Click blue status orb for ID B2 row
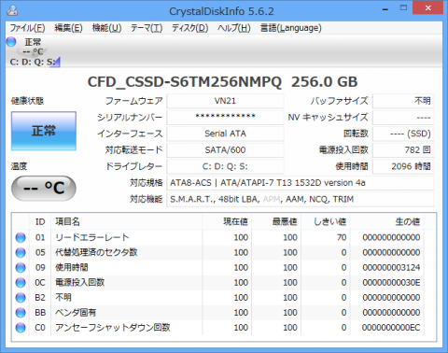The height and width of the screenshot is (353, 448). [x=21, y=298]
